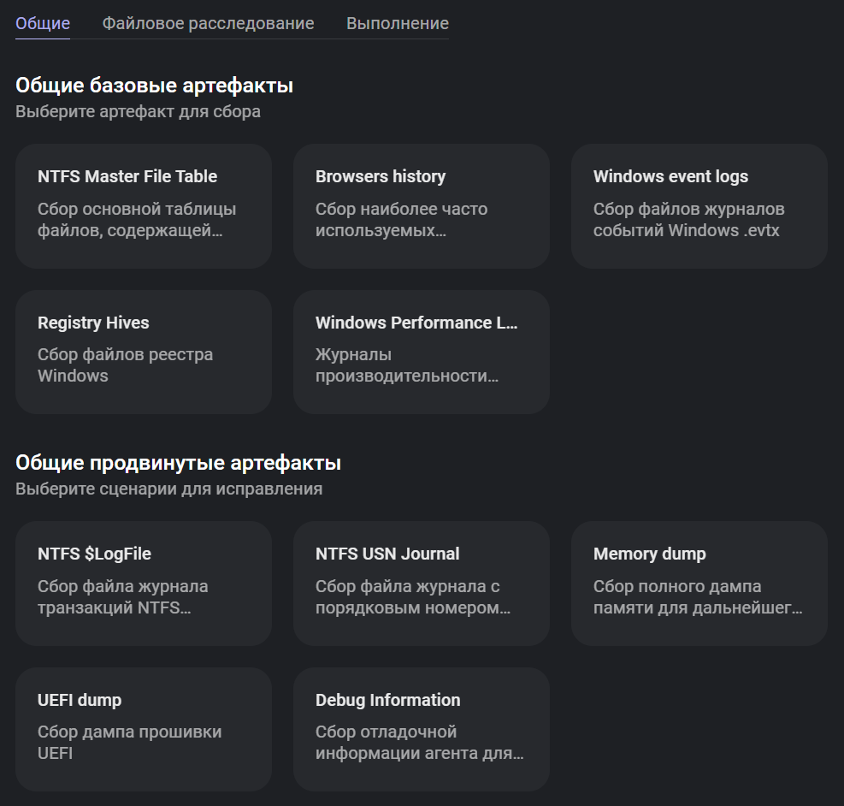Image resolution: width=844 pixels, height=806 pixels.
Task: Click the Общие продвинутые артефакты heading
Action: (x=178, y=463)
